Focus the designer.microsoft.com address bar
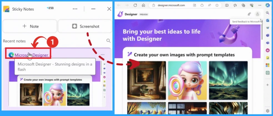 pos(171,5)
